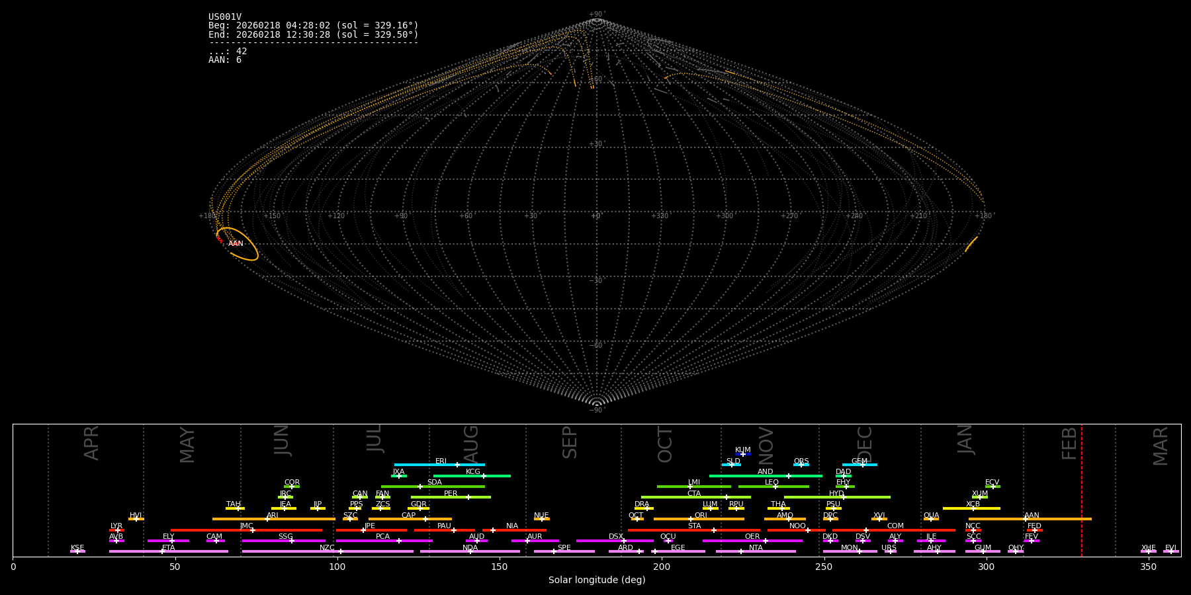
Task: Select the XHE shower label
Action: (1148, 548)
